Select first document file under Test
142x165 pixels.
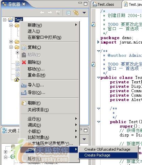[x=17, y=63]
